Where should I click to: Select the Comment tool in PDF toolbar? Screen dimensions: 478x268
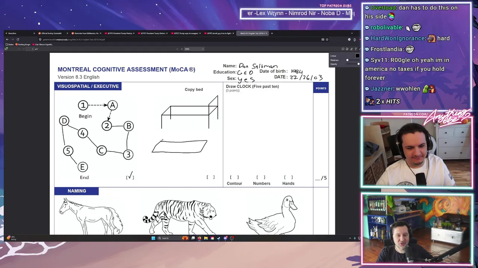tap(343, 49)
